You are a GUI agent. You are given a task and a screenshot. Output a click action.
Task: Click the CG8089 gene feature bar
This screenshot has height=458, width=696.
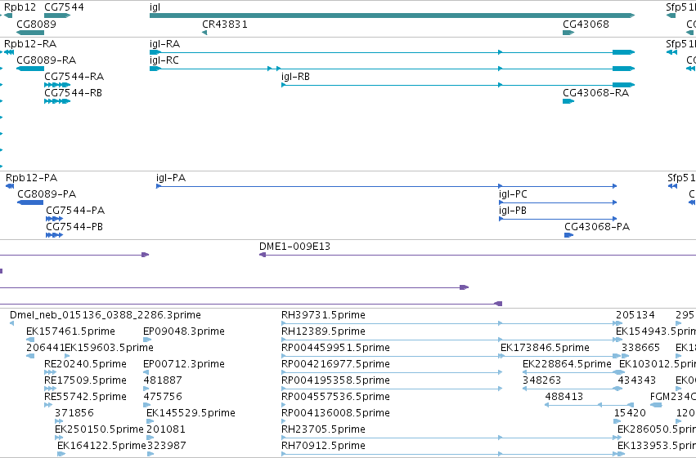[30, 33]
